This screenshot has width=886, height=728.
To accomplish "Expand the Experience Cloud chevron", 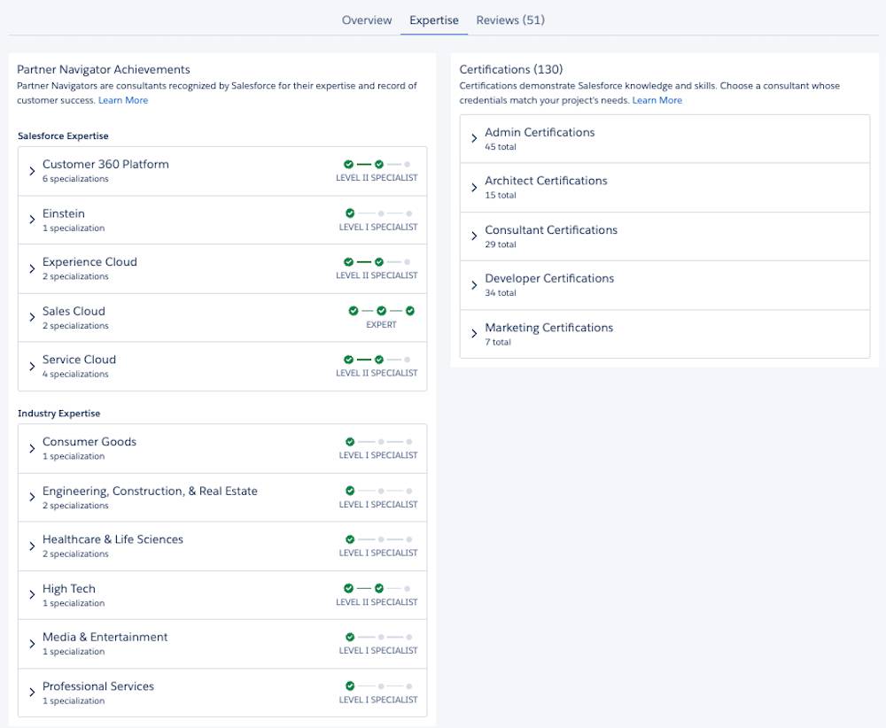I will pyautogui.click(x=32, y=268).
